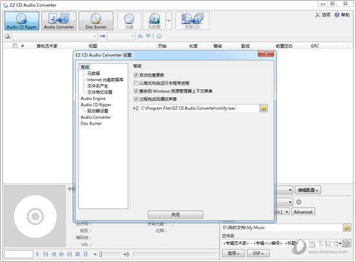Click the Pause playback button
The width and height of the screenshot is (356, 262).
85,254
